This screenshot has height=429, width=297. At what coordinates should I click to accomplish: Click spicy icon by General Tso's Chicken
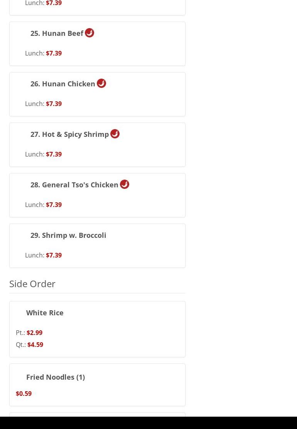pyautogui.click(x=125, y=184)
